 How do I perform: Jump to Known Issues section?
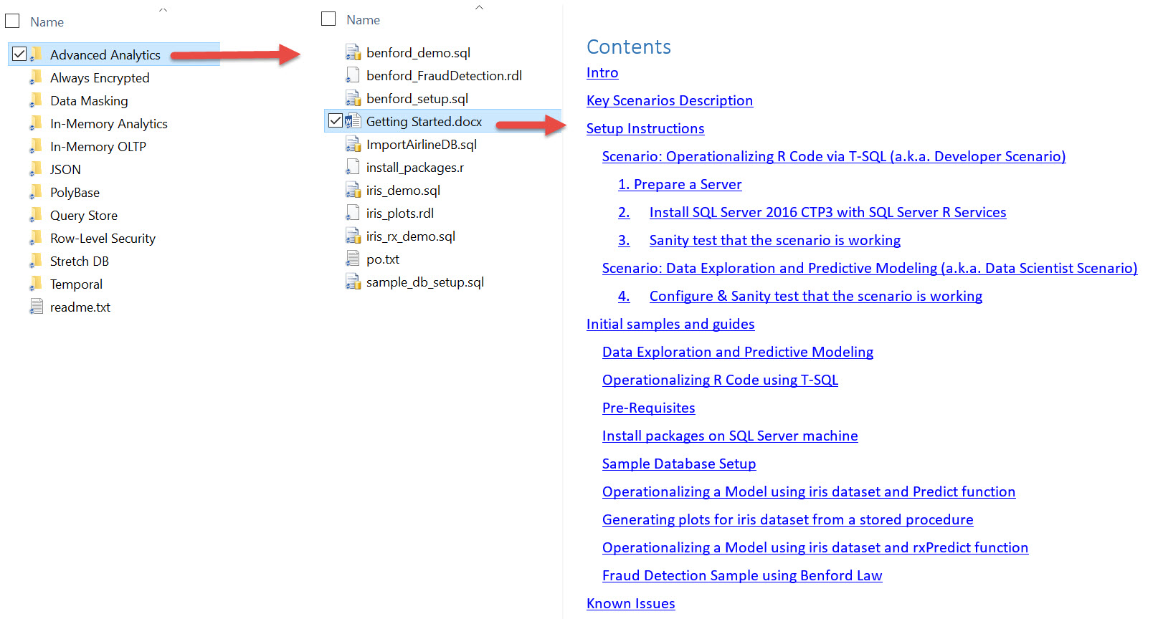pos(631,604)
